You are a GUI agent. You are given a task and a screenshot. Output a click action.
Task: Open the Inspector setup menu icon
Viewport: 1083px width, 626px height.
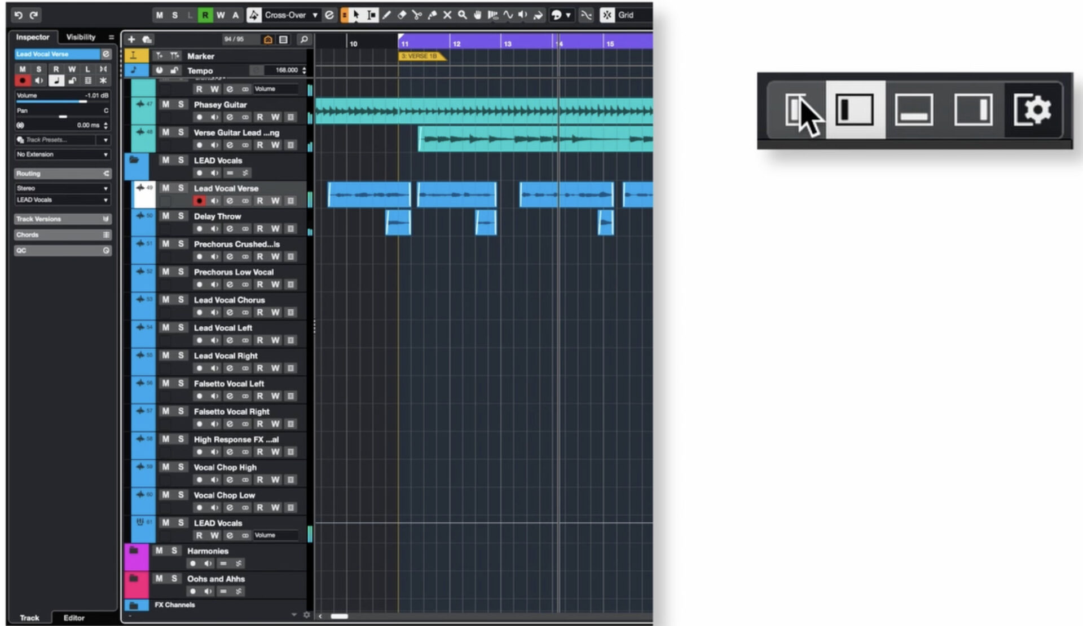tap(111, 37)
